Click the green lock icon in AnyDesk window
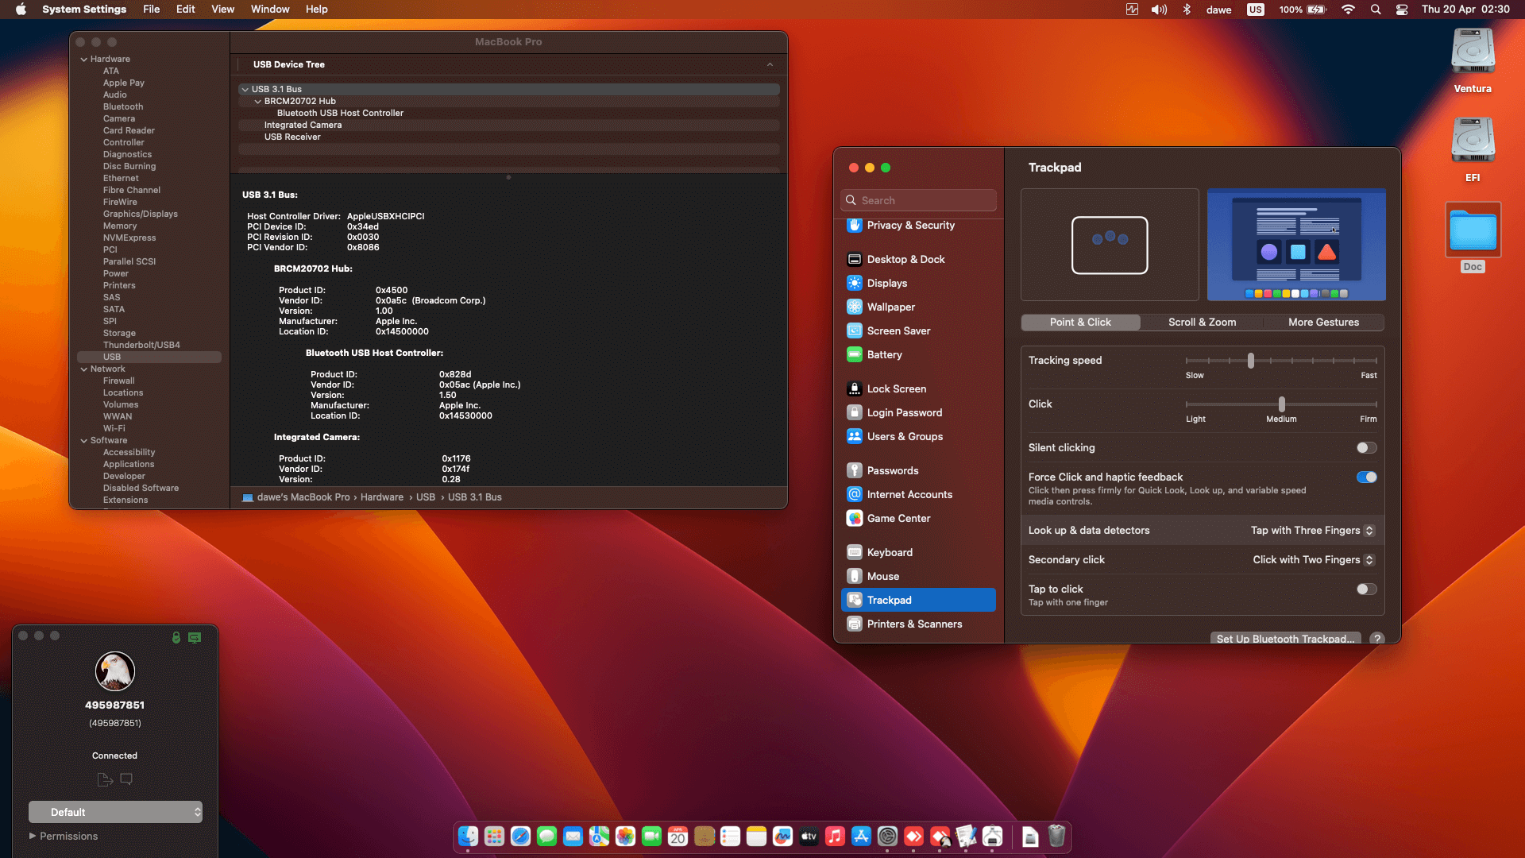 (x=176, y=637)
